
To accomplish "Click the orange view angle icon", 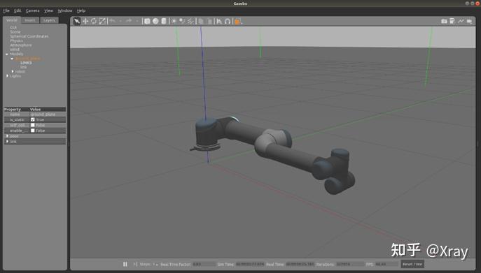I will [x=237, y=22].
